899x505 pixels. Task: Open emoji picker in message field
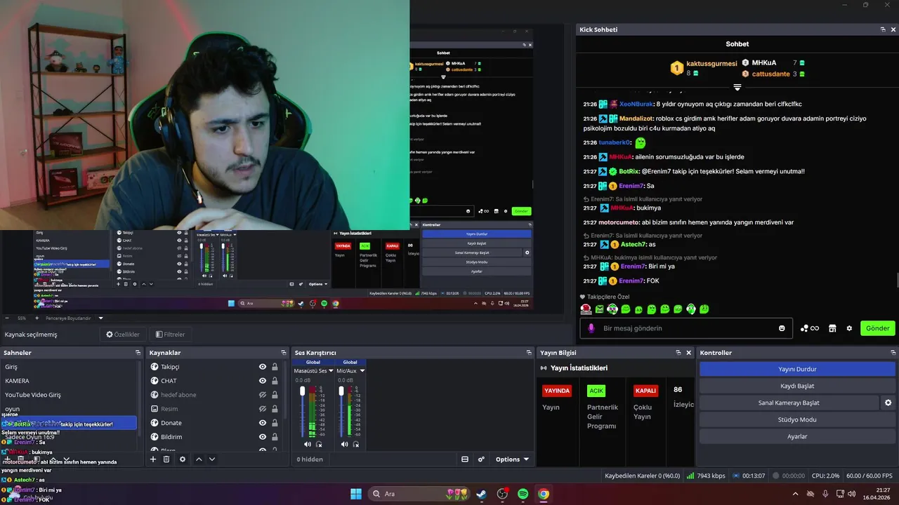(782, 328)
